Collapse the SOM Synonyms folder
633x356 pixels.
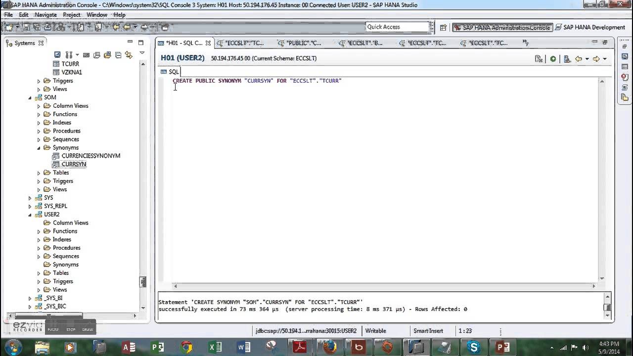(x=39, y=148)
